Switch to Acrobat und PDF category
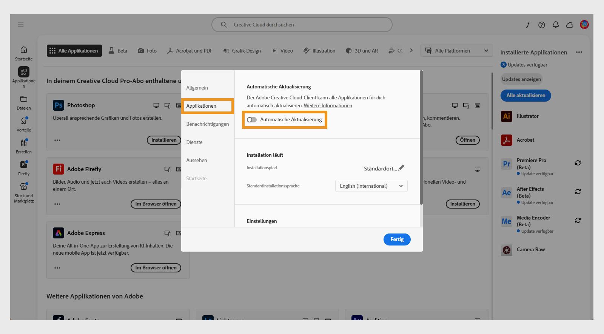Viewport: 604px width, 334px height. click(x=190, y=51)
